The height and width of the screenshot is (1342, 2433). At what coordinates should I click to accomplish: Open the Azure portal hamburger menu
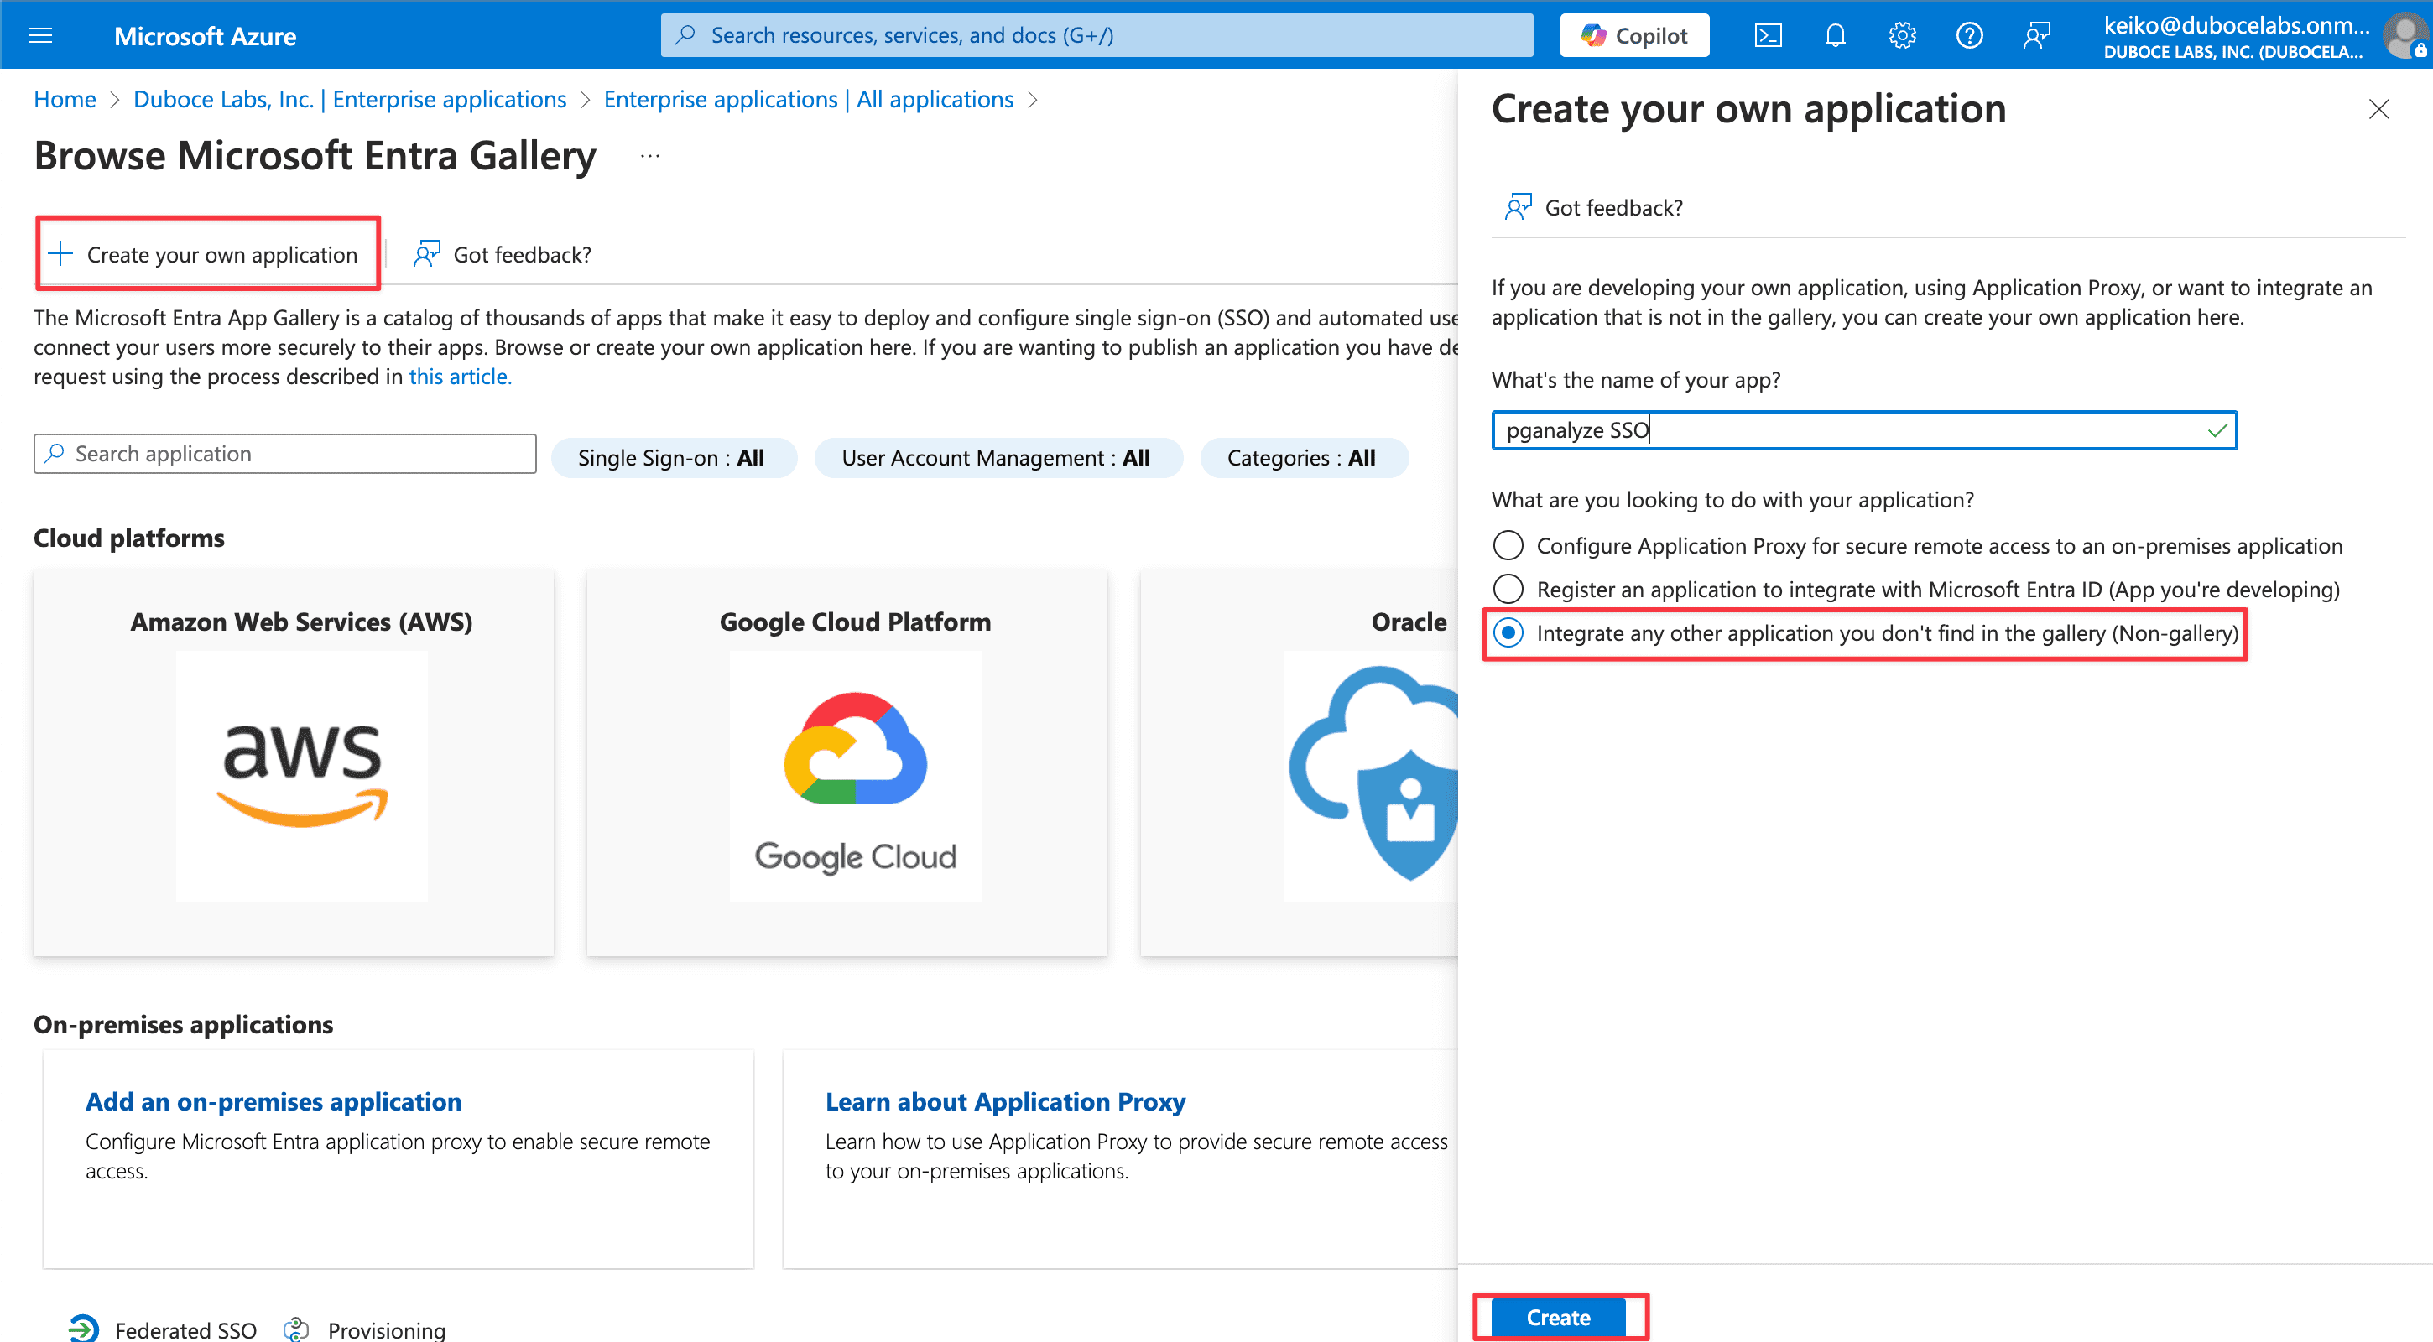click(x=40, y=36)
